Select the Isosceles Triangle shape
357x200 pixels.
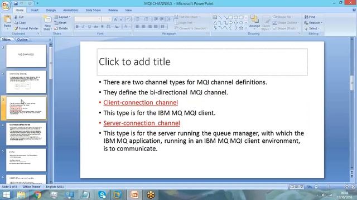(215, 23)
